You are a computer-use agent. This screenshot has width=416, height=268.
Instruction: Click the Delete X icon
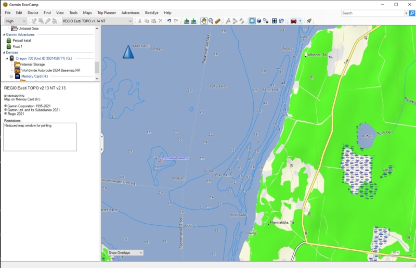pyautogui.click(x=161, y=21)
